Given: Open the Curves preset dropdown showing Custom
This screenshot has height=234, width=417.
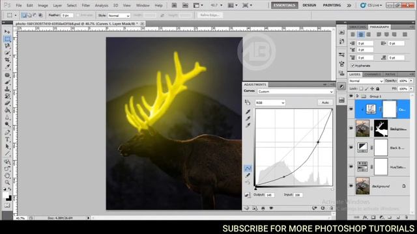Looking at the screenshot, I should pos(295,92).
